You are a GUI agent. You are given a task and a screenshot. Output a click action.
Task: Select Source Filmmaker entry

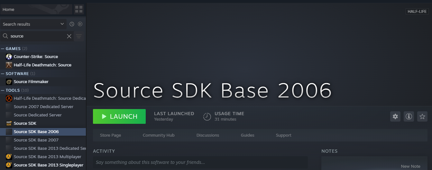coord(43,82)
